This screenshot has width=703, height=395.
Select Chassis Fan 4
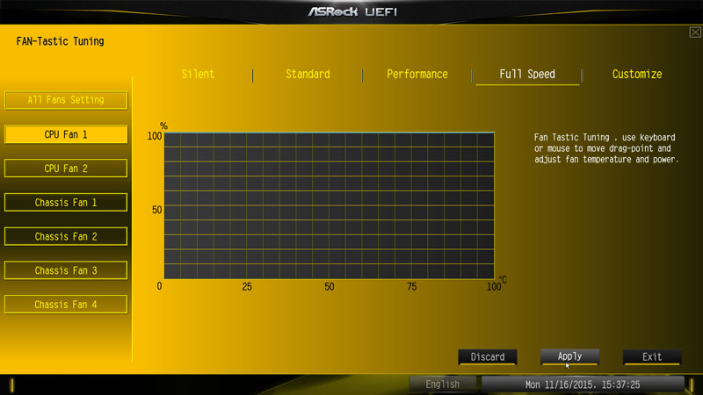coord(66,305)
